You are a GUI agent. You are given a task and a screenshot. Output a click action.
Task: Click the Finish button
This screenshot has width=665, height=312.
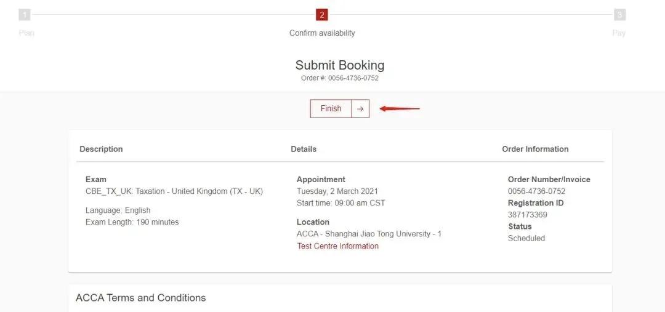coord(331,108)
